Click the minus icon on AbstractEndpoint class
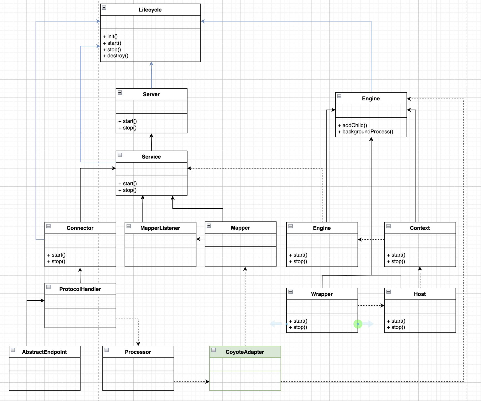This screenshot has width=481, height=401. 13,350
